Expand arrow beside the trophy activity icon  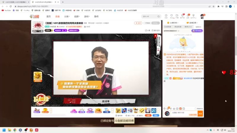51,111
